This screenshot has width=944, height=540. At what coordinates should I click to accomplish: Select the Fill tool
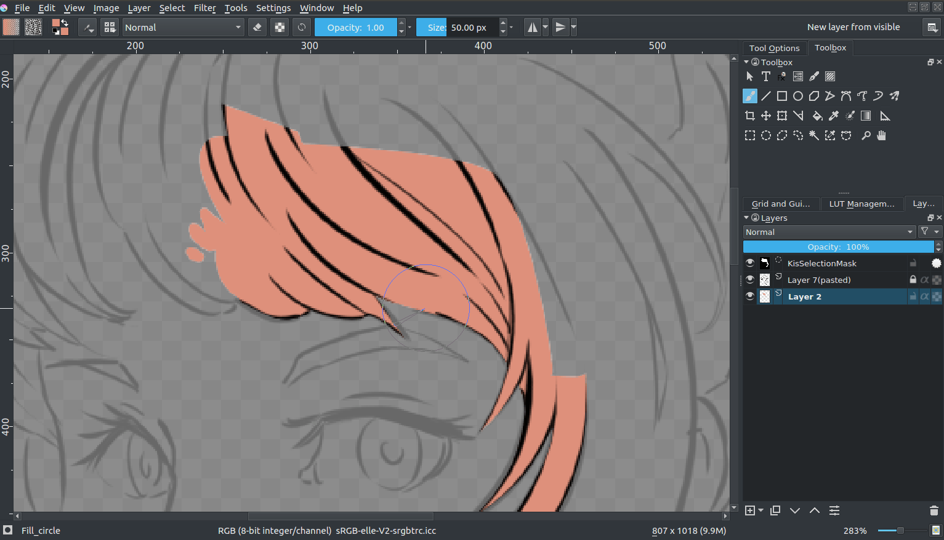[x=817, y=116]
